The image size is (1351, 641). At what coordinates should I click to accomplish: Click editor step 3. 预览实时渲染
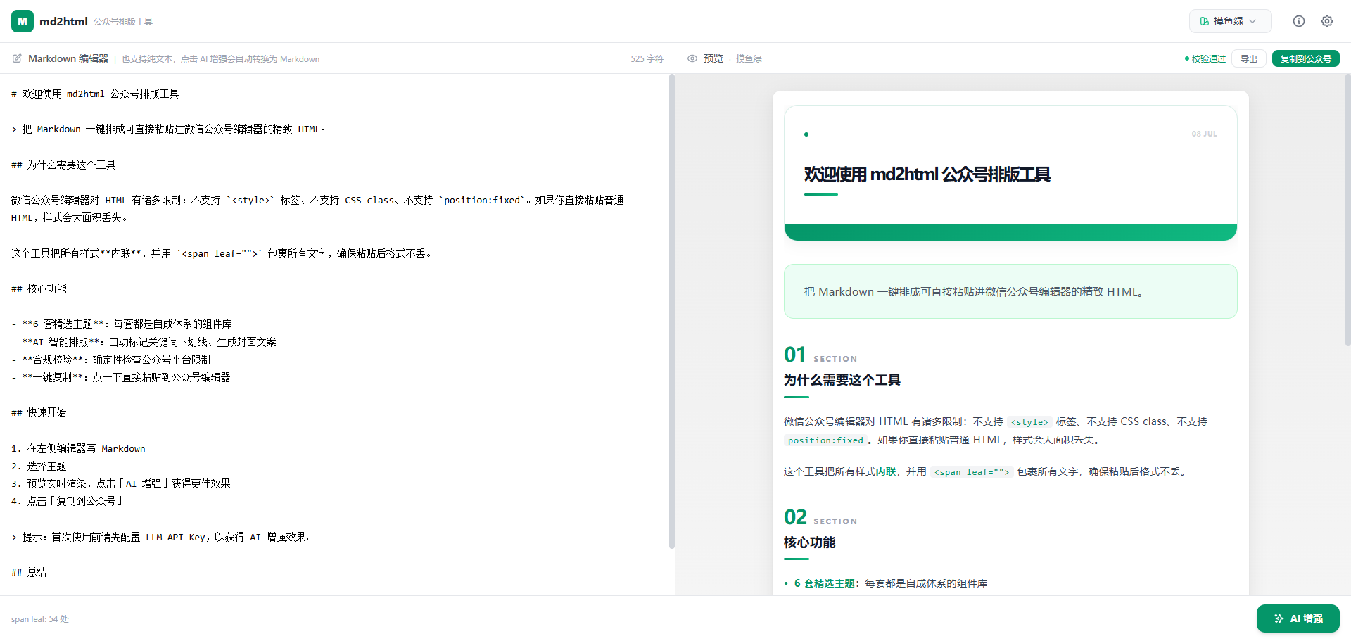pos(121,483)
